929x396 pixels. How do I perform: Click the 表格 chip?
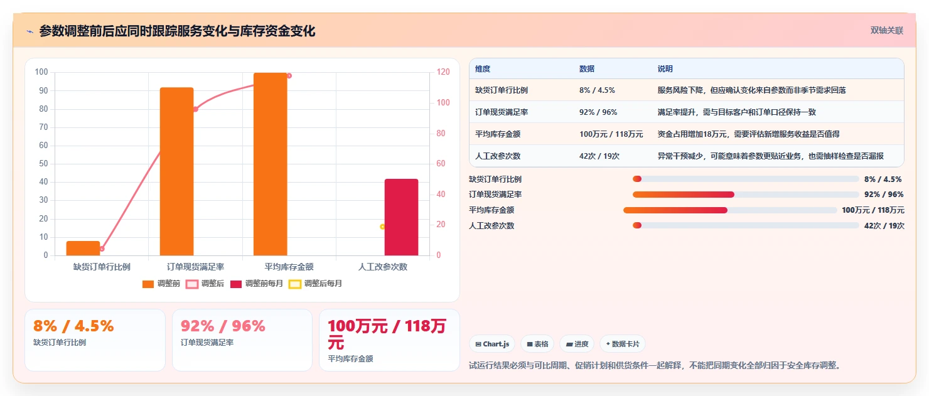tap(537, 344)
